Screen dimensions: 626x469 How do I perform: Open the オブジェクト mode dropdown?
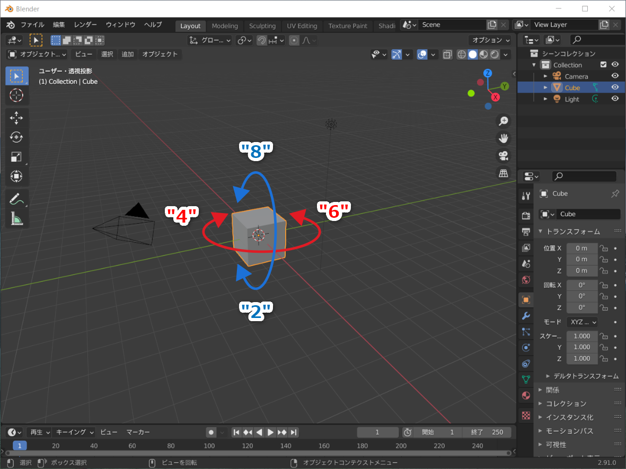[37, 54]
